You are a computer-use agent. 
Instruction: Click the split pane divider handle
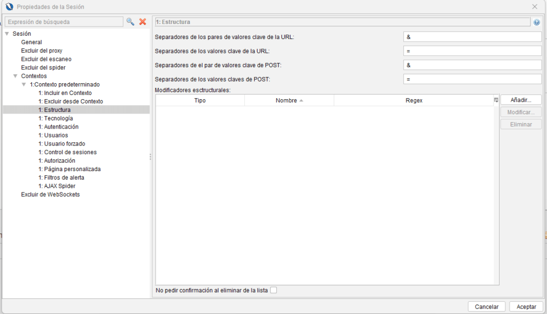click(151, 157)
